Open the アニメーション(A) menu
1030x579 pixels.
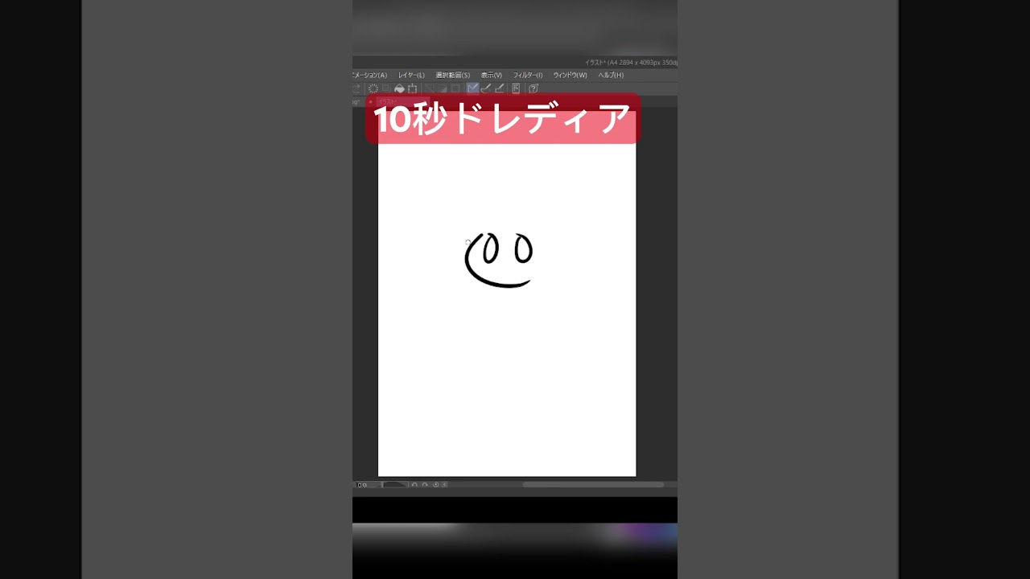pos(370,75)
